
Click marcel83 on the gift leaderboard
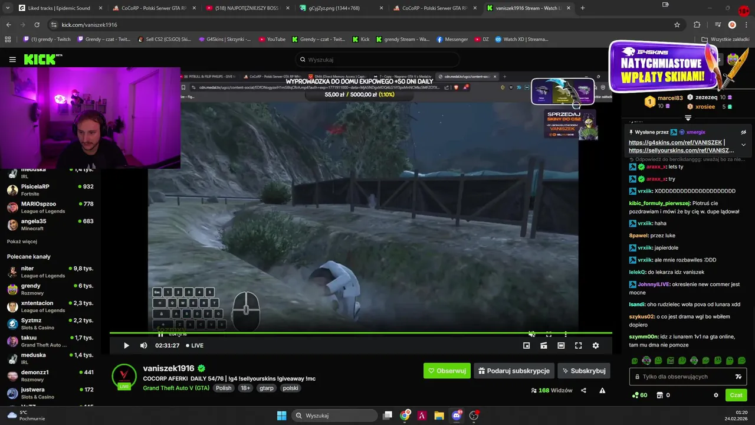point(670,98)
